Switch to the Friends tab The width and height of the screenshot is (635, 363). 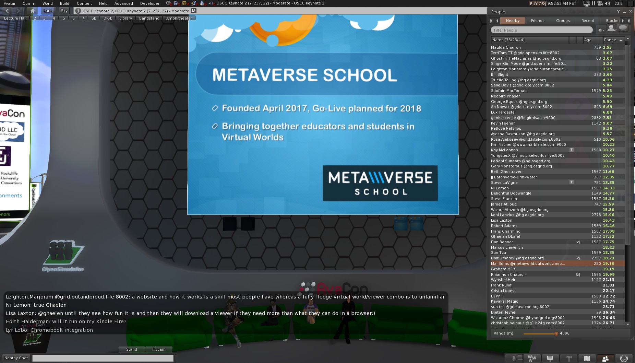point(537,21)
